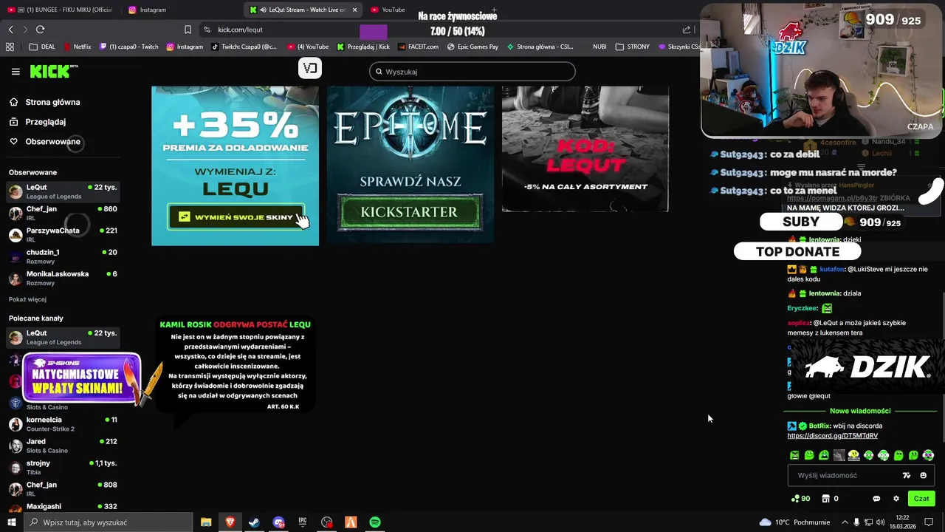Go to Strona główna in sidebar
Viewport: 945px width, 532px height.
click(x=44, y=102)
